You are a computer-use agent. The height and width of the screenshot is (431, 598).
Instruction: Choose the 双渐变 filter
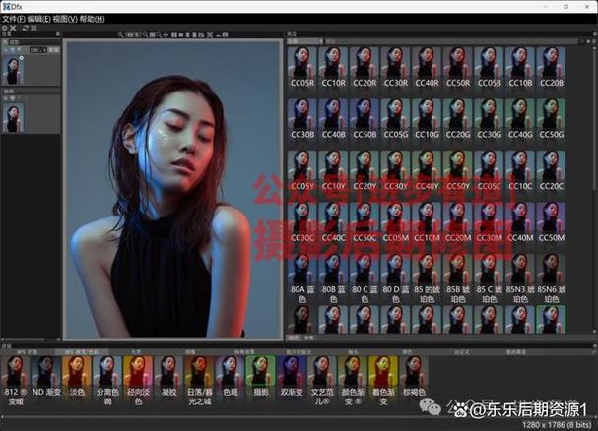[292, 377]
